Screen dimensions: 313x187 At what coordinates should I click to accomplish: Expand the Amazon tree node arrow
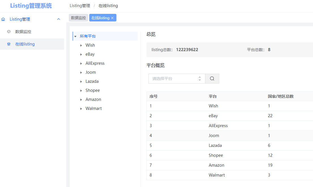[81, 99]
